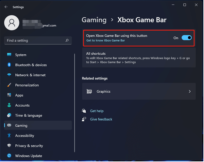Open the Graphics related setting
This screenshot has height=162, width=204.
139,91
